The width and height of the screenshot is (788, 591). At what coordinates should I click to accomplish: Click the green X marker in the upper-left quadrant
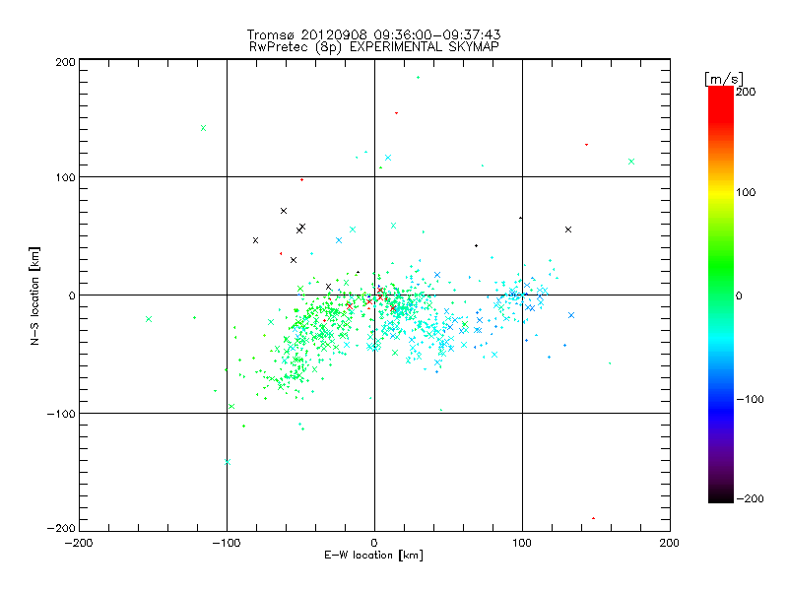click(x=204, y=128)
